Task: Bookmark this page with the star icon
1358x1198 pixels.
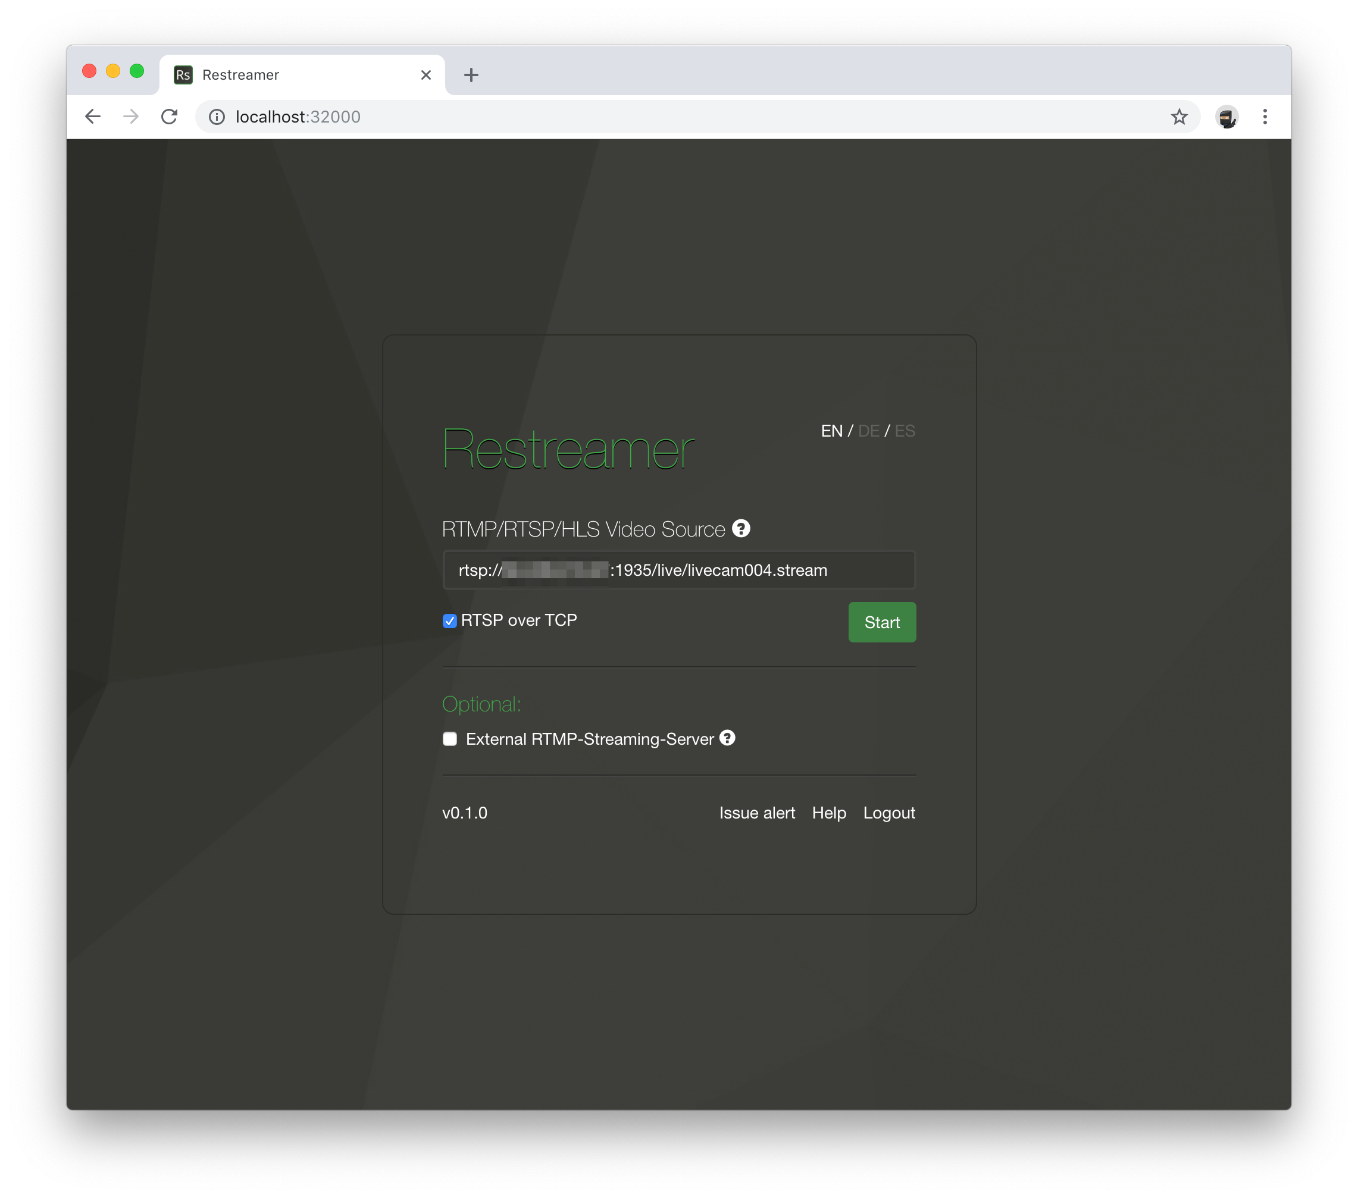Action: coord(1179,117)
